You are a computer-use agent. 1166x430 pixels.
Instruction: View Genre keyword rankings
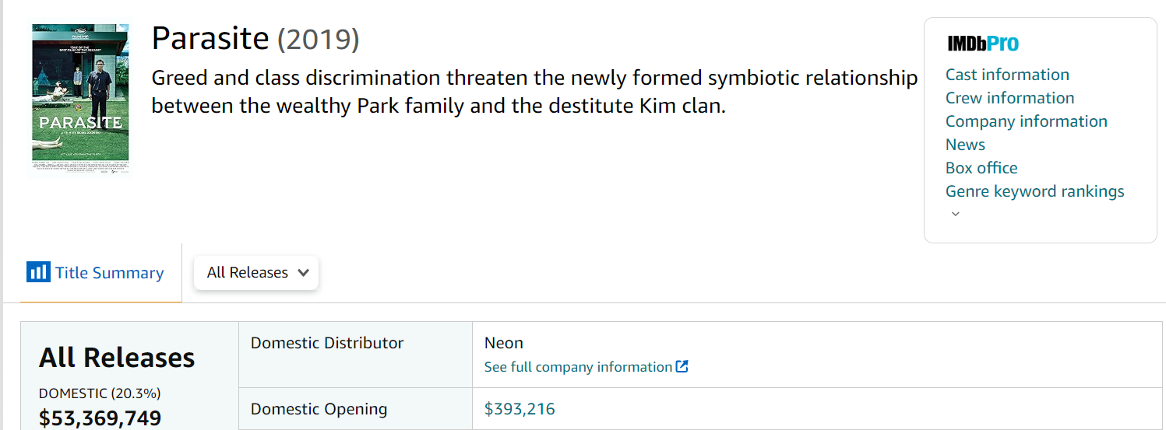click(1034, 191)
